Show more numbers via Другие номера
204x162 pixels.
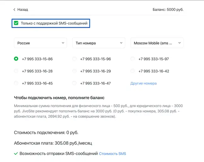143,84
